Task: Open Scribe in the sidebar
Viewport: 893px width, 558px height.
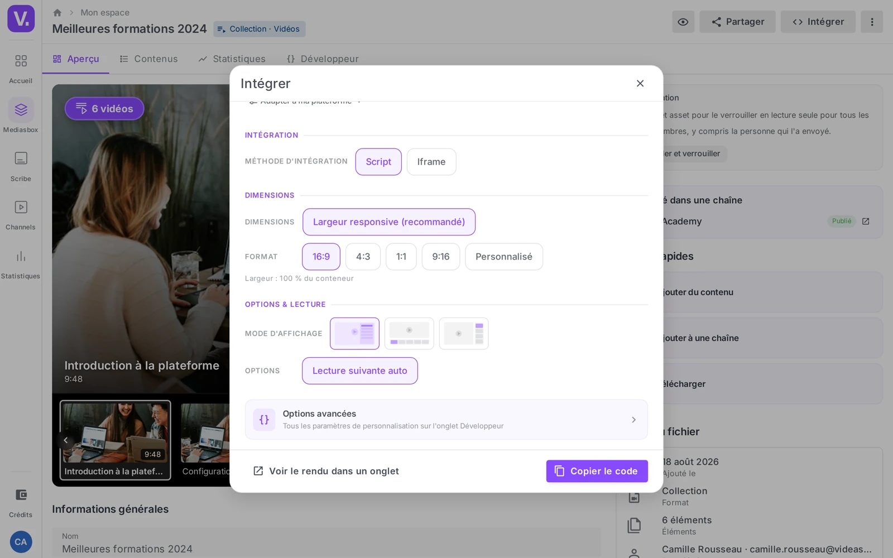Action: (21, 166)
